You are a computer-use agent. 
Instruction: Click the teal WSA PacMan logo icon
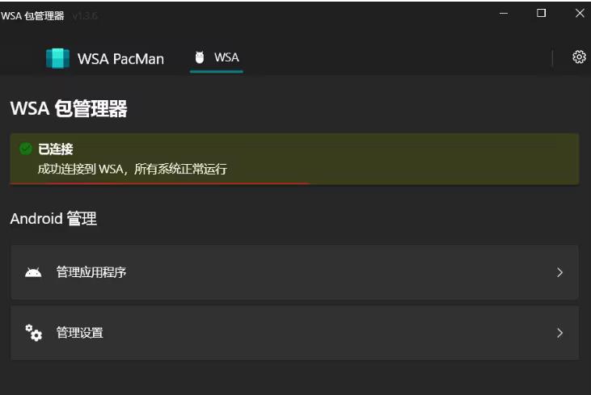[x=57, y=58]
